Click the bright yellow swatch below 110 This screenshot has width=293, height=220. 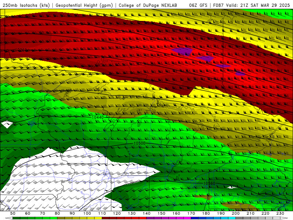coord(98,218)
